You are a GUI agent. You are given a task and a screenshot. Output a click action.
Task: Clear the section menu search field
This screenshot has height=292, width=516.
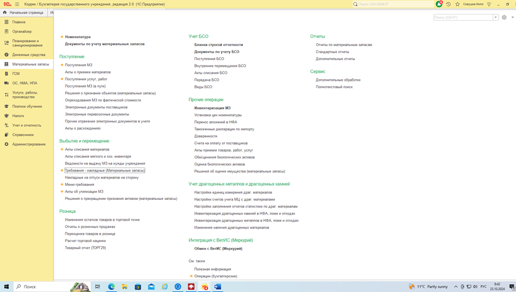[x=496, y=17]
